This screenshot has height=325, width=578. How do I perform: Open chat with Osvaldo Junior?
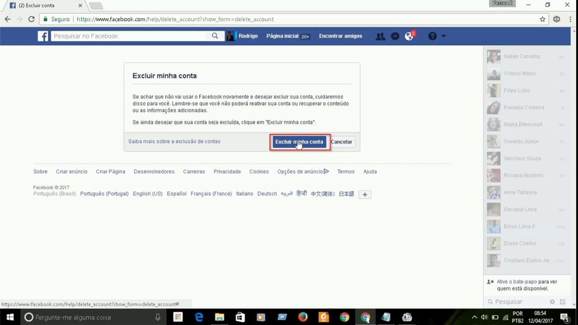[x=526, y=141]
